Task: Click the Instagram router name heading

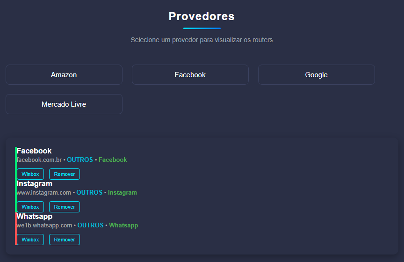Action: pyautogui.click(x=35, y=183)
